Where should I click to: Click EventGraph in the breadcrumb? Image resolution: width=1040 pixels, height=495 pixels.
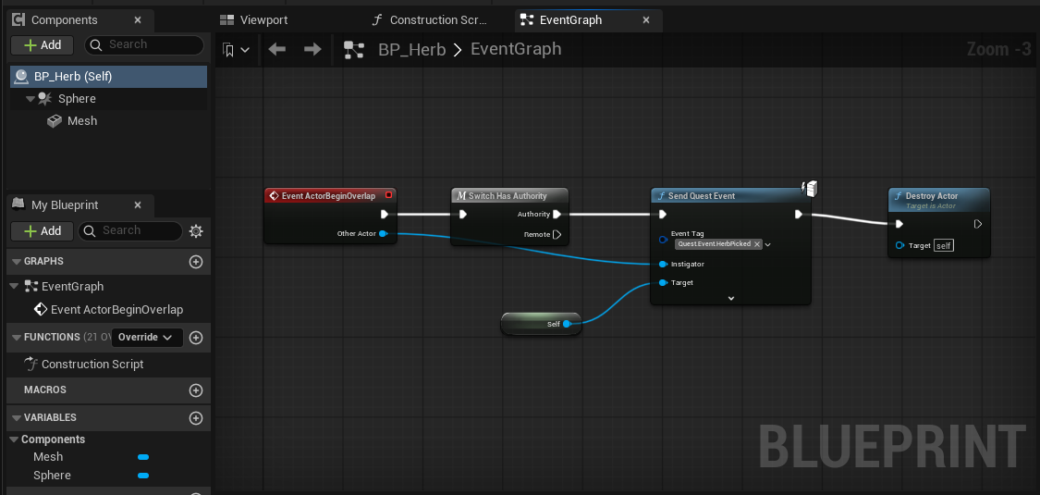pyautogui.click(x=516, y=49)
